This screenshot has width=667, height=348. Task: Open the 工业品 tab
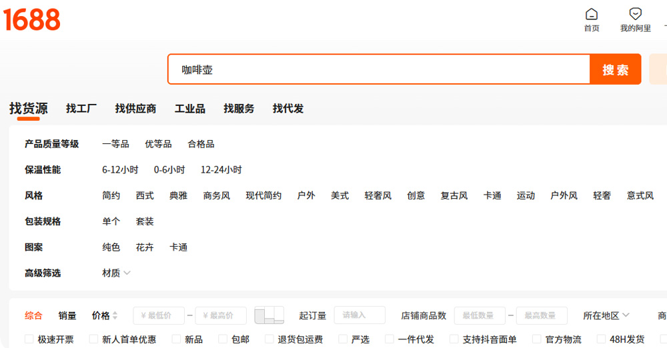[x=190, y=109]
